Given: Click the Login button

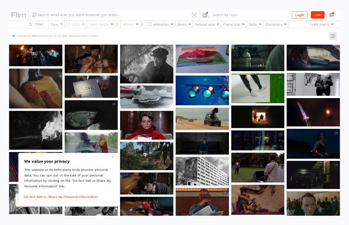Looking at the screenshot, I should [299, 15].
